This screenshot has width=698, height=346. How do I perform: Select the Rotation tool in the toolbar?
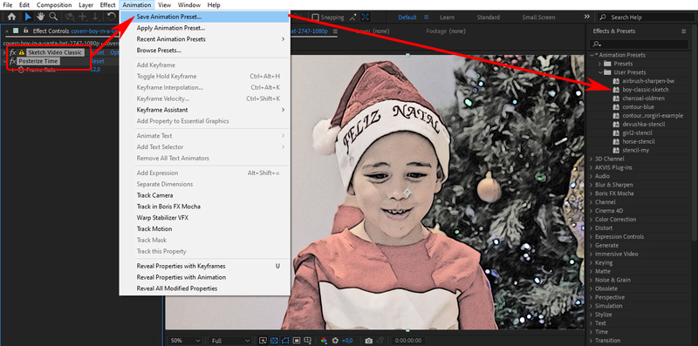[112, 17]
